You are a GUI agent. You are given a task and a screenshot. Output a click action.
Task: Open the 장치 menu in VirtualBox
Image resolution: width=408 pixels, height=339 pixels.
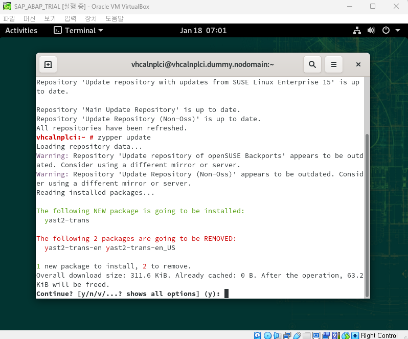[x=91, y=18]
